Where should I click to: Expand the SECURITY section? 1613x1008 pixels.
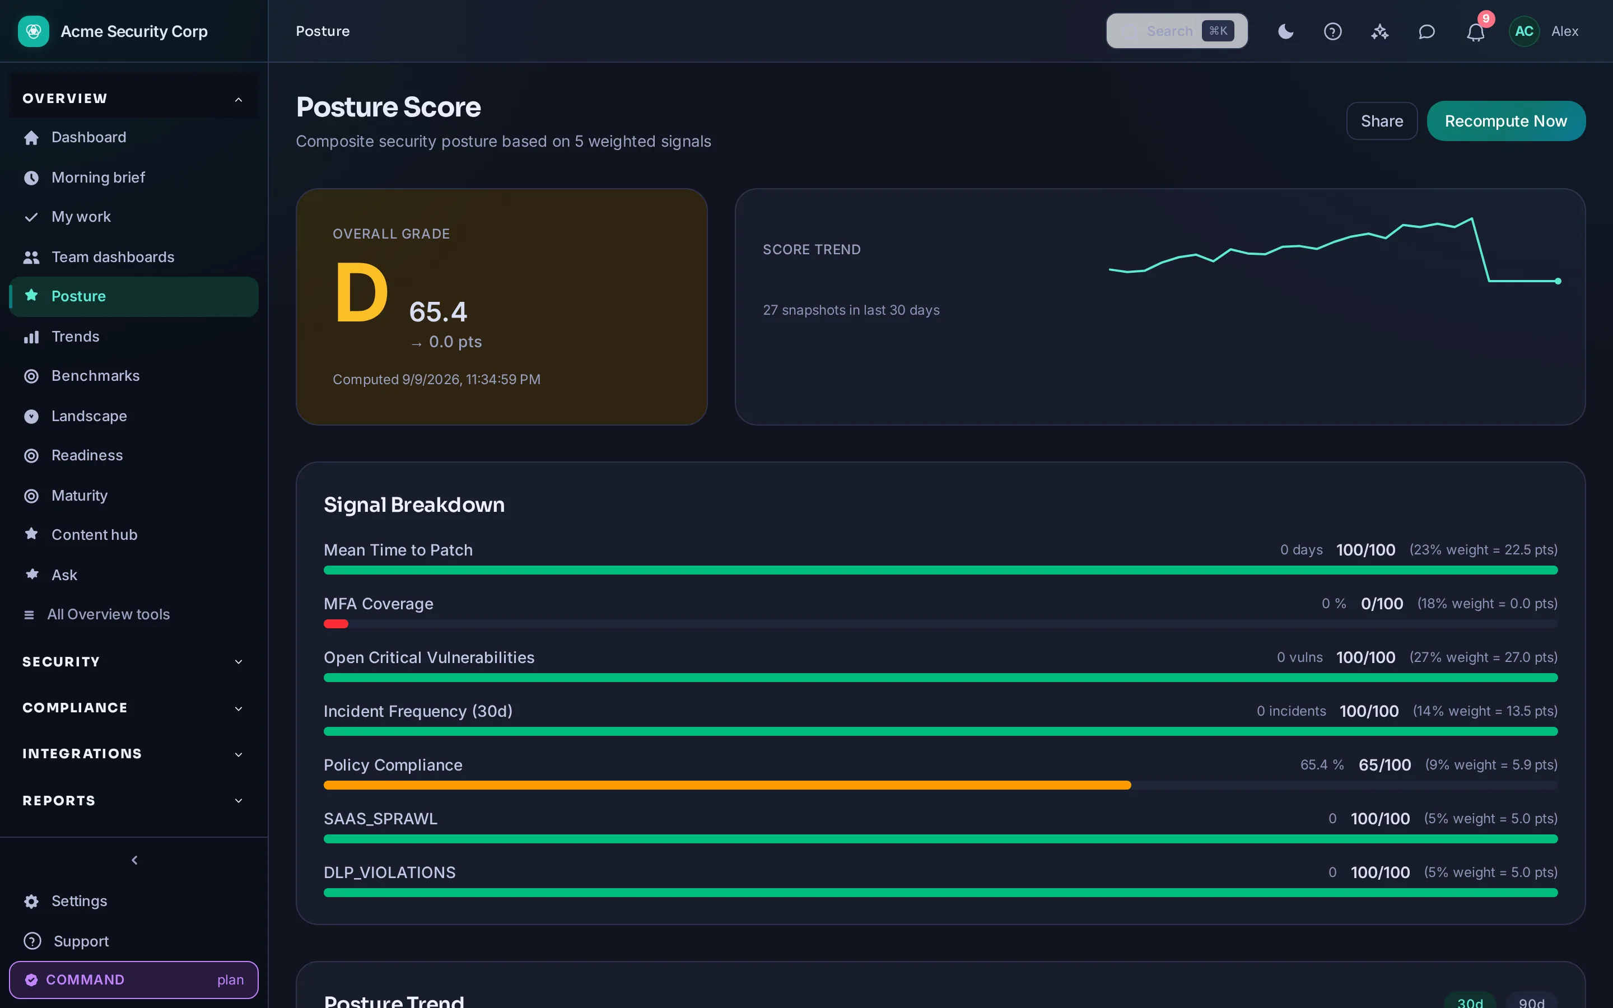tap(133, 661)
